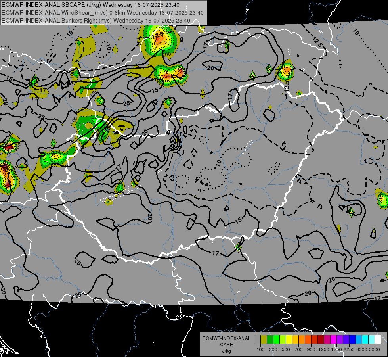Select the gray first legend swatch
388x357 pixels.
(x=257, y=340)
